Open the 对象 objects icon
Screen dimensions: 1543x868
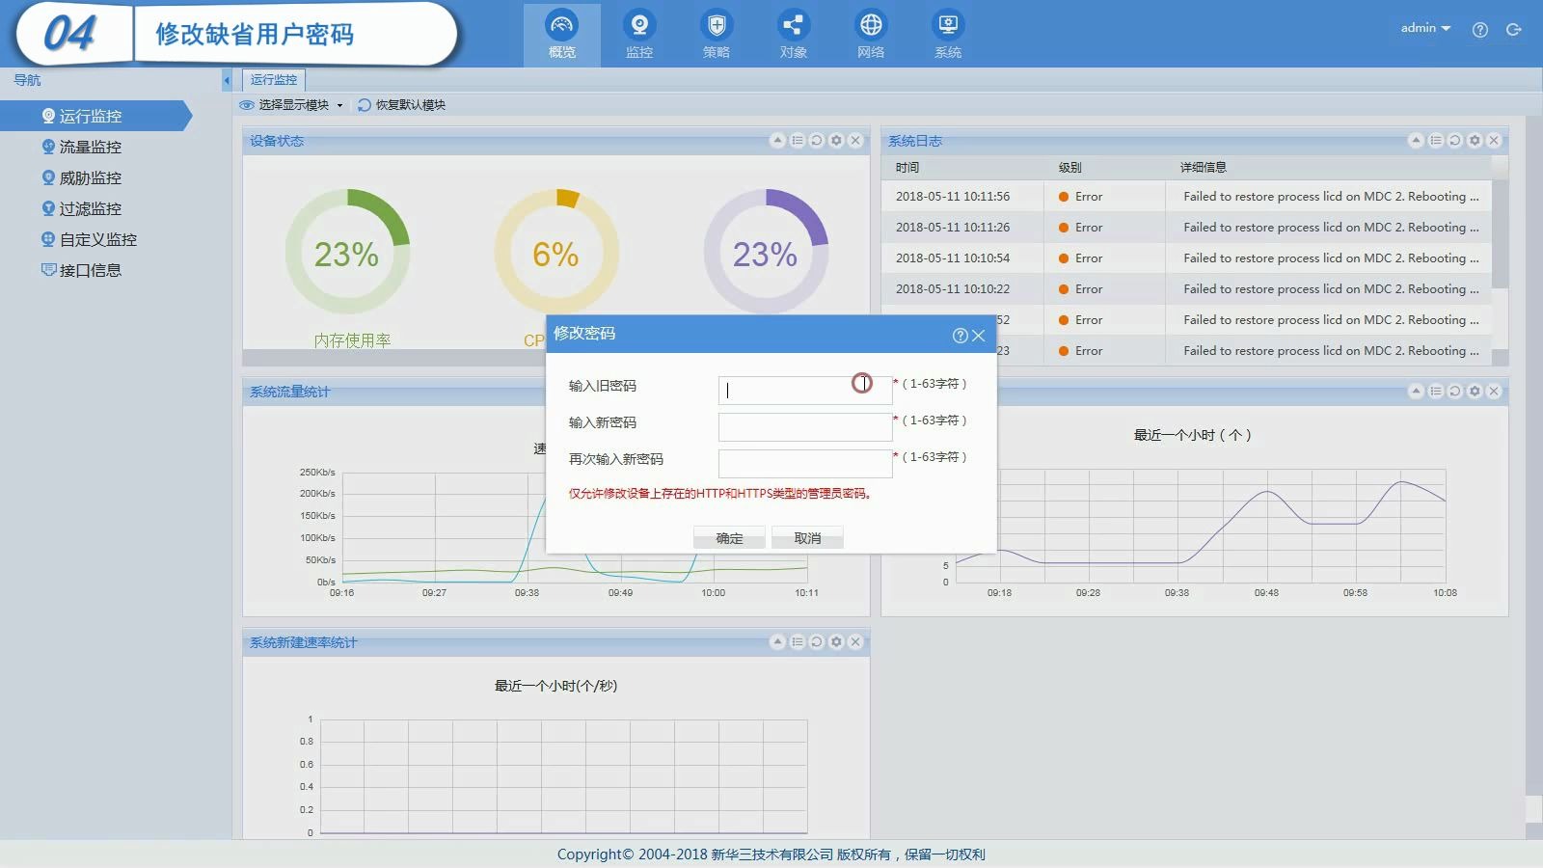point(793,35)
